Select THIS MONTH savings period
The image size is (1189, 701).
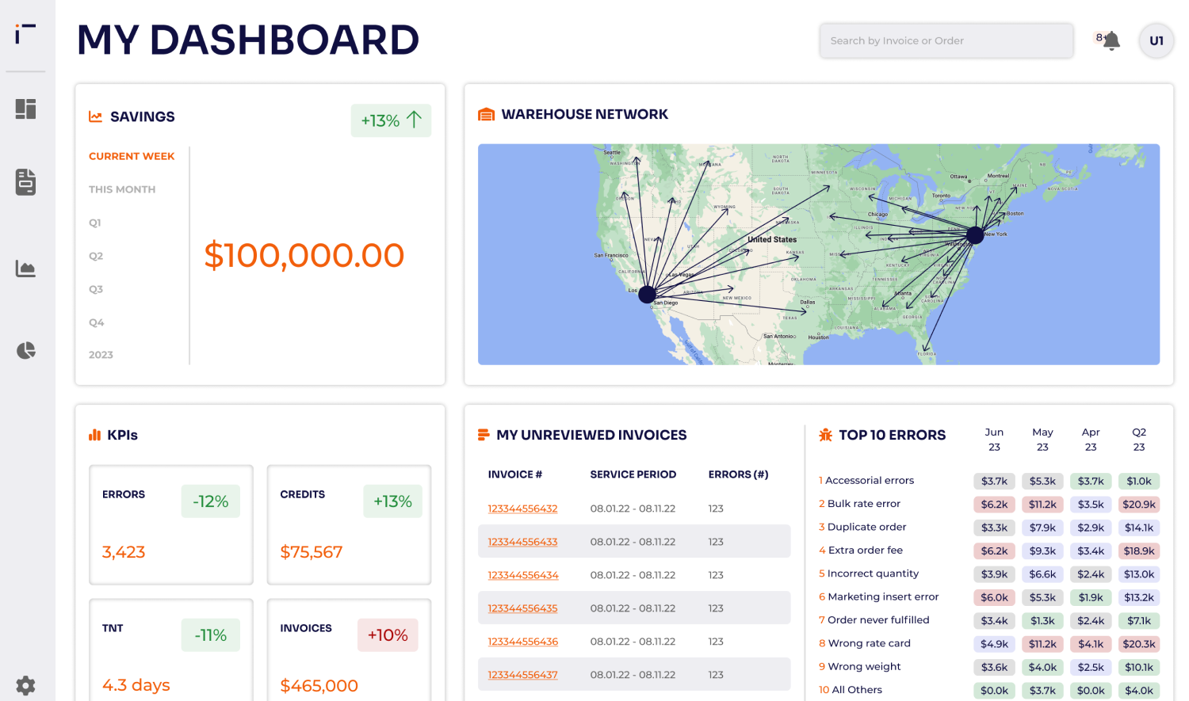122,189
